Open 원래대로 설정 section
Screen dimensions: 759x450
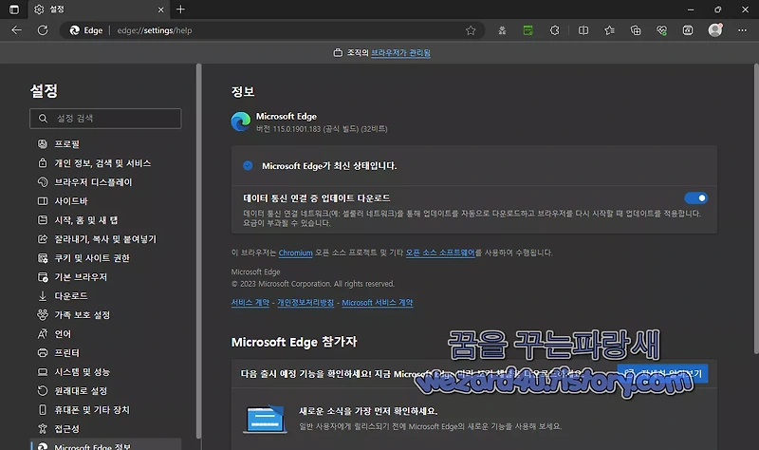[106, 391]
